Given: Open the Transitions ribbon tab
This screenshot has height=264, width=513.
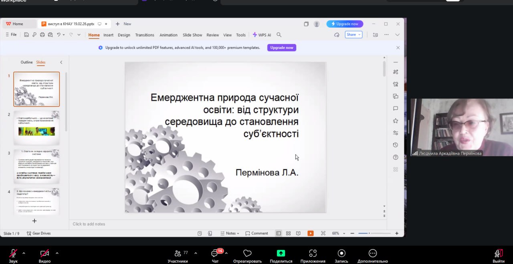Looking at the screenshot, I should coord(145,35).
